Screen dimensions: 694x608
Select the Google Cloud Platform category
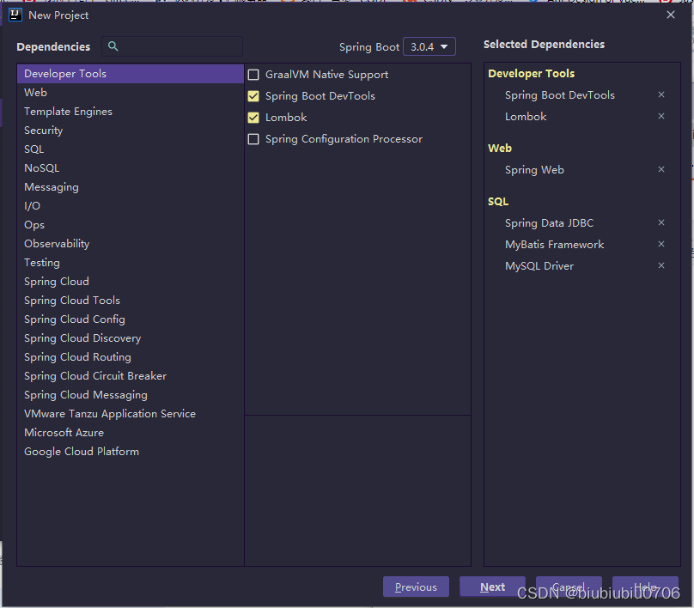click(131, 452)
